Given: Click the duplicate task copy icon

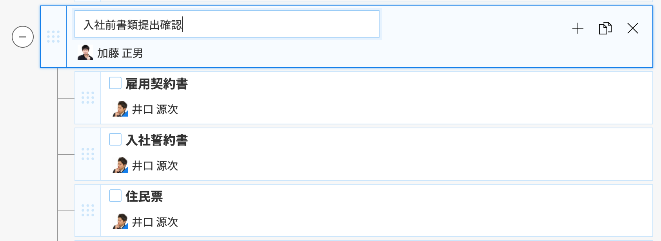Looking at the screenshot, I should [x=605, y=28].
